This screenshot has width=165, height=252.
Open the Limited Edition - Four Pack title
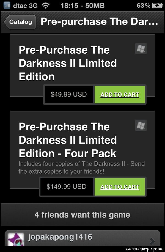pos(68,140)
